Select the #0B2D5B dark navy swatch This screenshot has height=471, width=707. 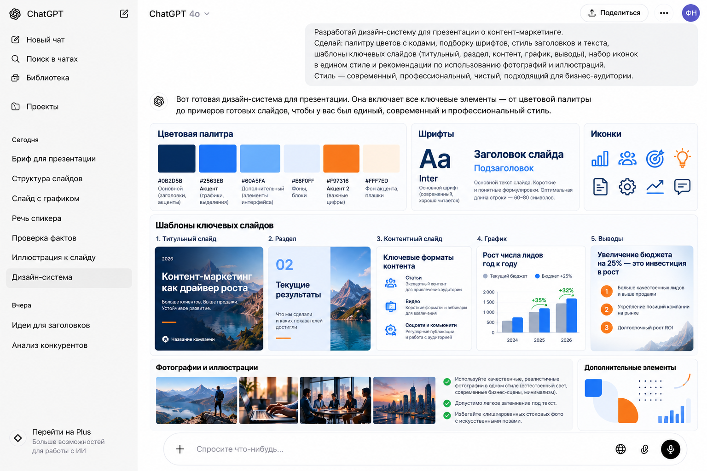(177, 159)
